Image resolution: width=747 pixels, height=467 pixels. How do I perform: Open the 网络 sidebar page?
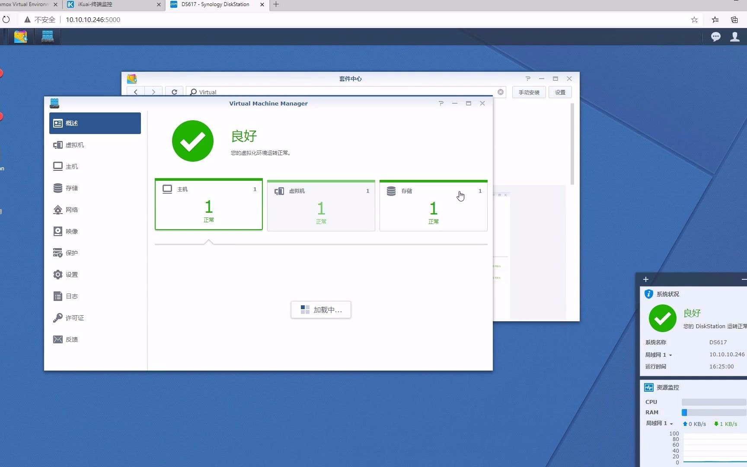click(x=95, y=210)
